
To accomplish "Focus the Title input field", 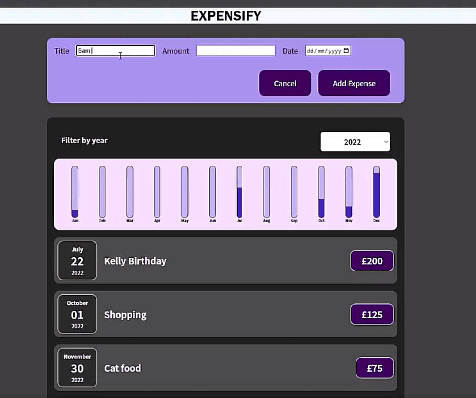I will [115, 51].
